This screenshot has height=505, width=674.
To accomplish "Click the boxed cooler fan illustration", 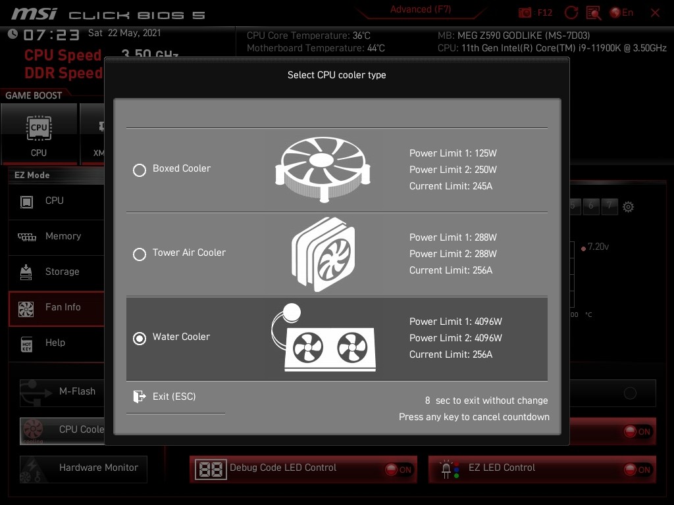I will coord(323,169).
